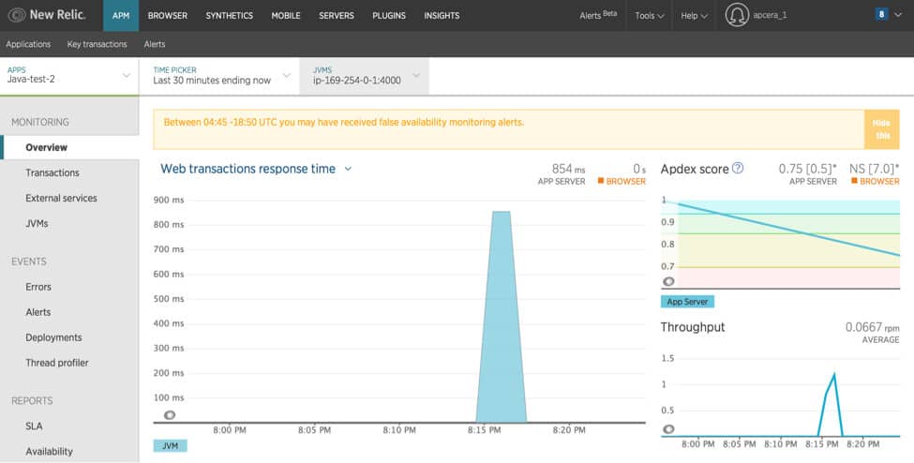This screenshot has width=914, height=463.
Task: Select the SYNTHETICS tab
Action: (x=229, y=16)
